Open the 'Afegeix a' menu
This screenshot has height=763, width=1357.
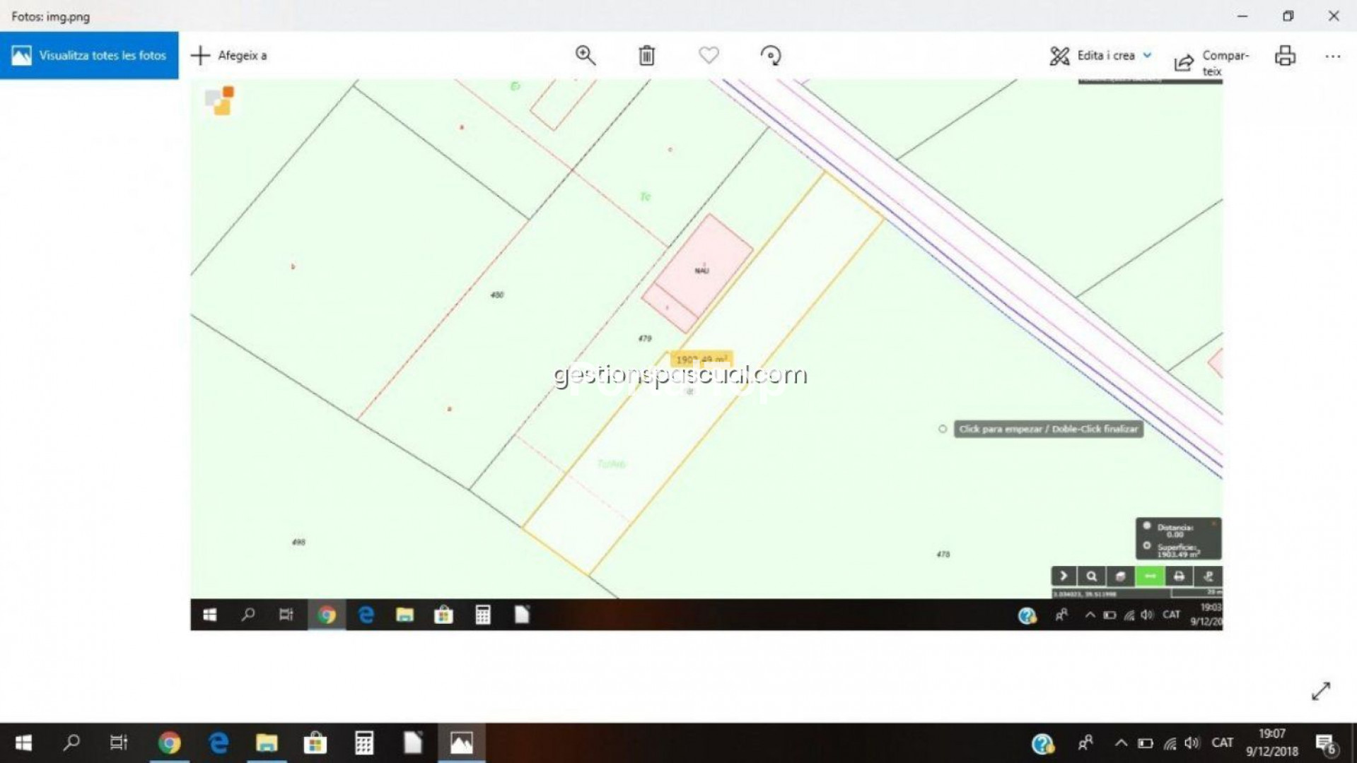point(229,55)
